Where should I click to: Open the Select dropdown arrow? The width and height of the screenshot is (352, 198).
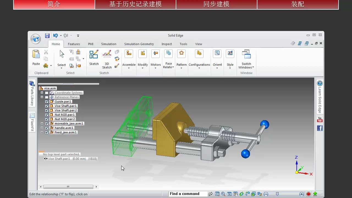point(62,68)
